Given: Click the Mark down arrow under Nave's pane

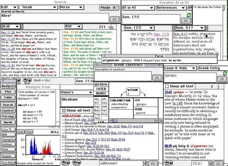Looking at the screenshot, I should 79,162.
